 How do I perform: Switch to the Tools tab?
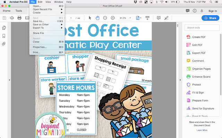click(x=18, y=11)
